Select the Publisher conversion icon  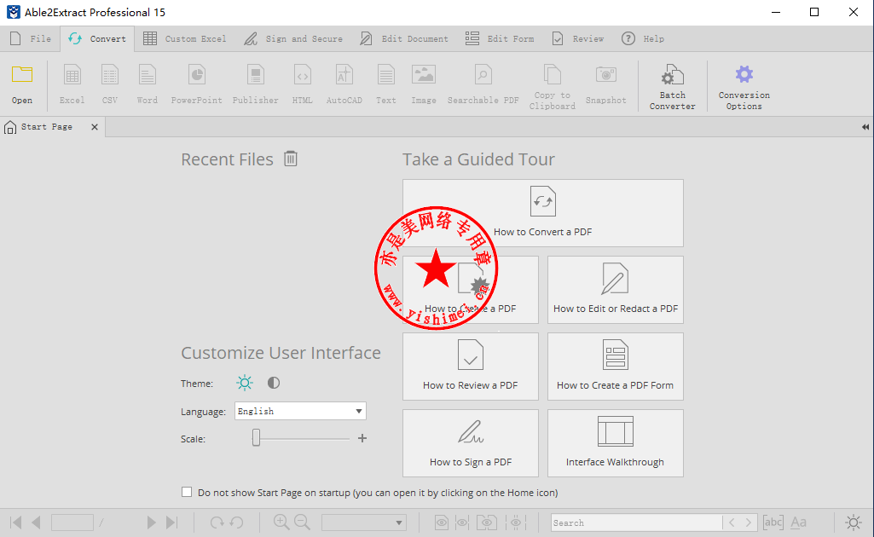pyautogui.click(x=255, y=75)
